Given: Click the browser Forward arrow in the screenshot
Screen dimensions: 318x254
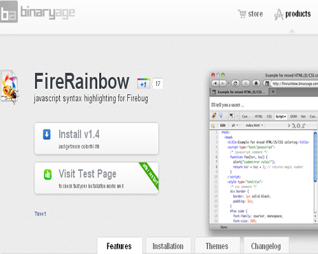Looking at the screenshot, I should pyautogui.click(x=223, y=83).
